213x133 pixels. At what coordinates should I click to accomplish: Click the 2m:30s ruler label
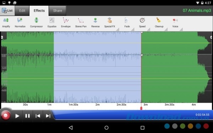point(121,105)
